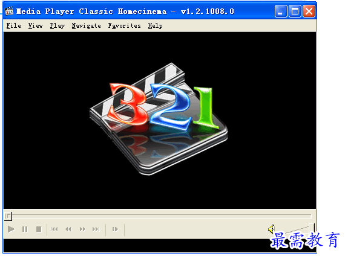
Task: Mute audio with the speaker icon
Action: [271, 229]
